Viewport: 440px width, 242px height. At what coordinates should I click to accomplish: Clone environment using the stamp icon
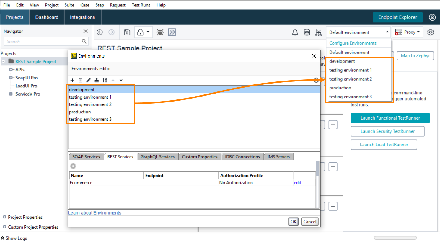[x=96, y=80]
